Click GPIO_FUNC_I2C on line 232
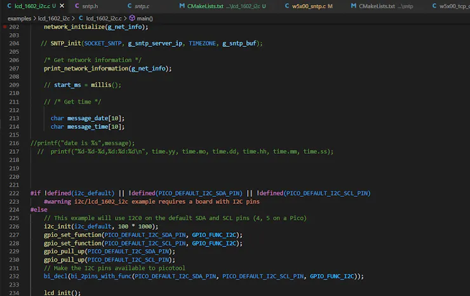This screenshot has height=296, width=470. (332, 276)
